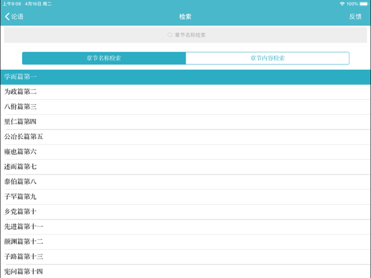The height and width of the screenshot is (278, 371).
Task: Open chapter 宪问篇第十四
Action: pos(185,271)
